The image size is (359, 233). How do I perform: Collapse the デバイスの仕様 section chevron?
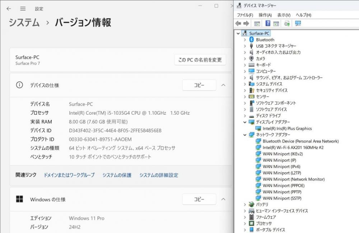223,85
